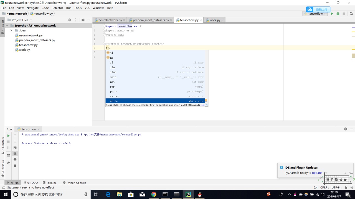Close the tensorflow run tab

tap(39, 129)
